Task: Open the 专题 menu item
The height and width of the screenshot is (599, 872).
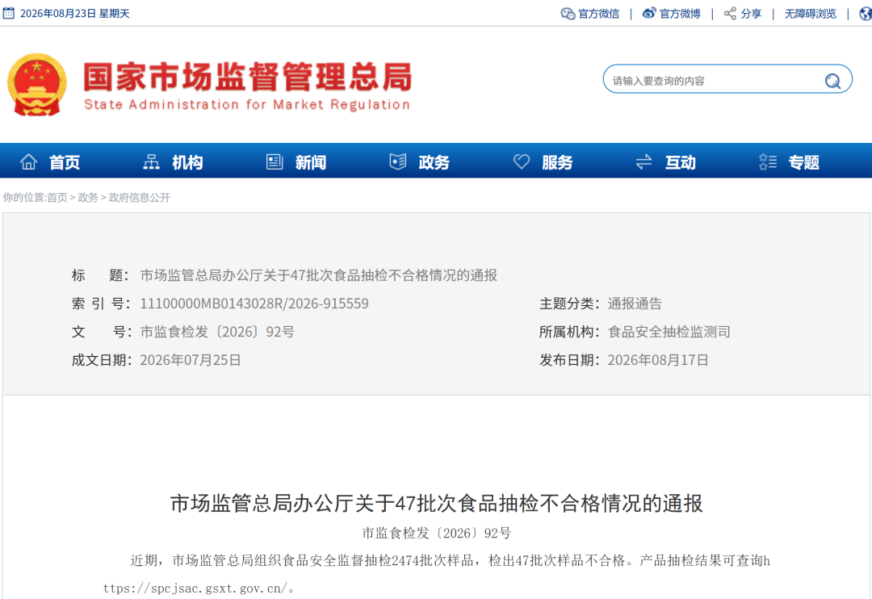Action: pyautogui.click(x=804, y=162)
